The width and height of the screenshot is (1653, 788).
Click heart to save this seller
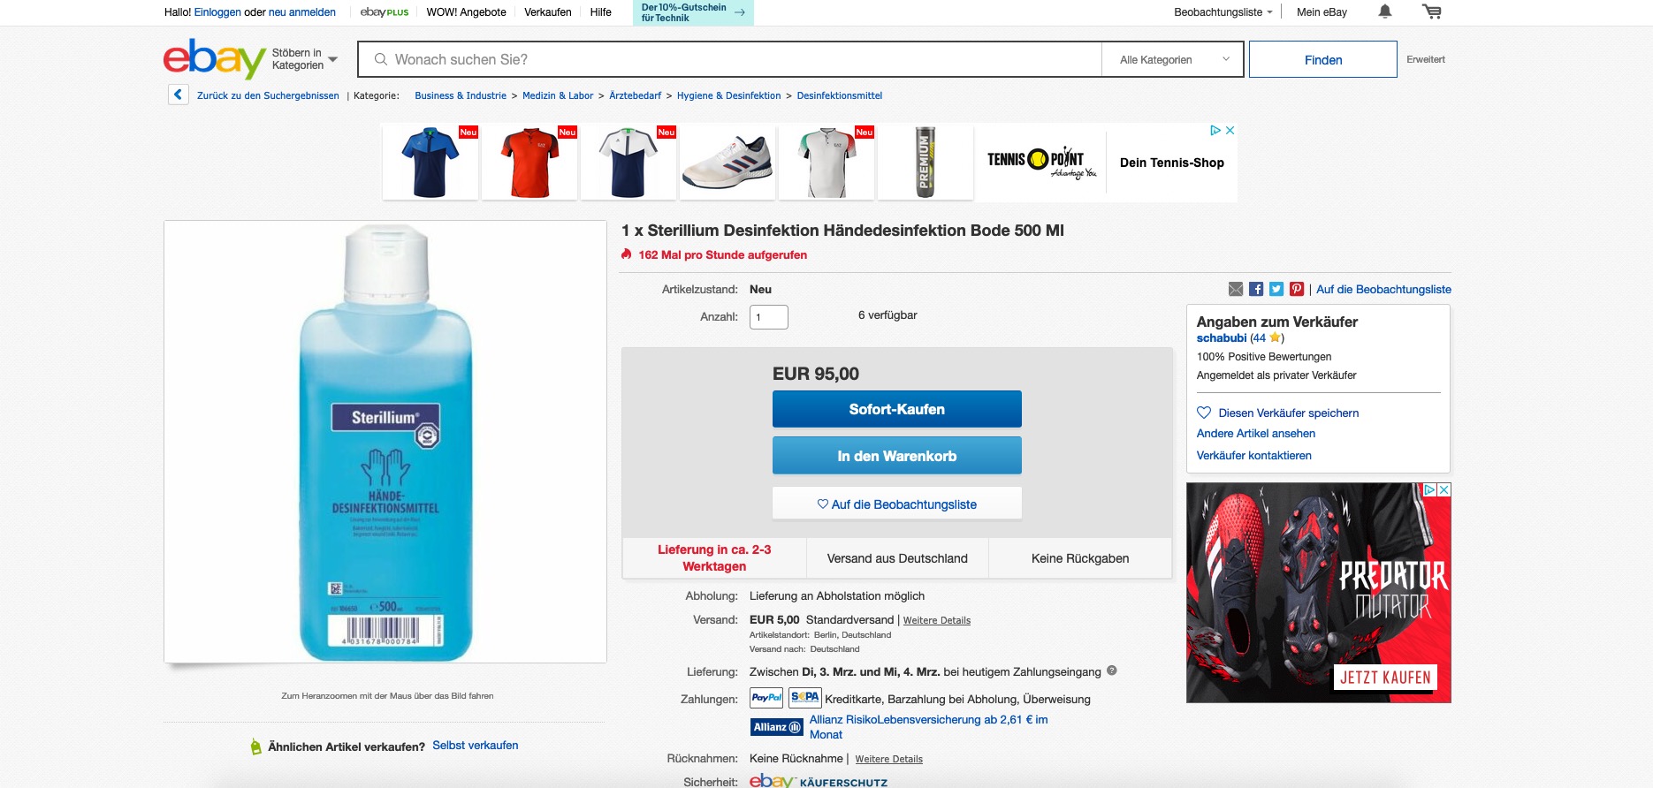tap(1204, 413)
